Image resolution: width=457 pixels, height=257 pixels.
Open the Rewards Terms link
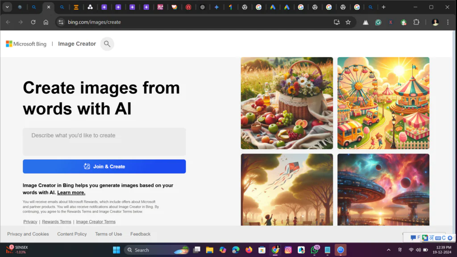pyautogui.click(x=57, y=222)
